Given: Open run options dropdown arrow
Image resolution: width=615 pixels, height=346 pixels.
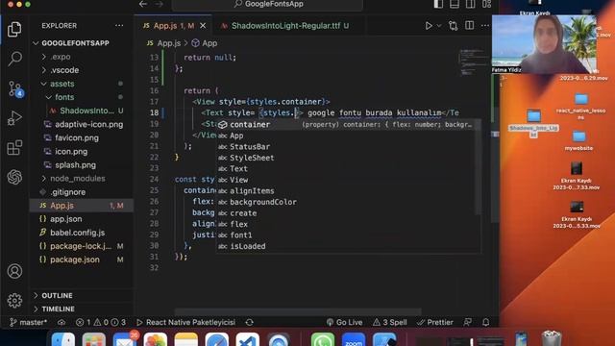Looking at the screenshot, I should click(439, 26).
